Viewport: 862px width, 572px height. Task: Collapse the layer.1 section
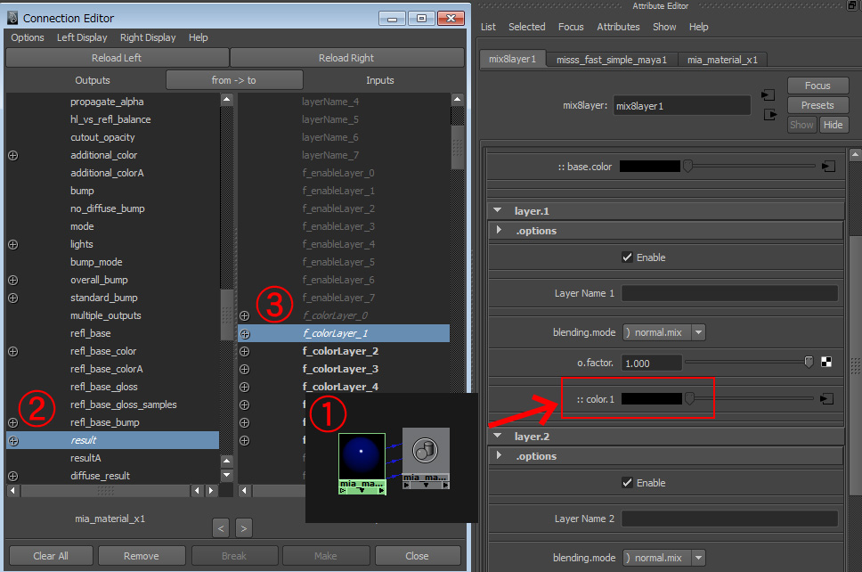coord(498,211)
